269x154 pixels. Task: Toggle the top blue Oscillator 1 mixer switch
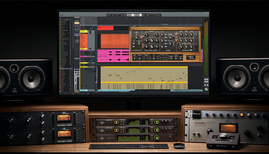166,34
